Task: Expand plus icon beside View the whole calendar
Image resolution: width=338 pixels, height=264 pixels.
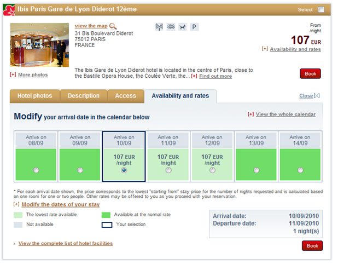Action: point(250,114)
